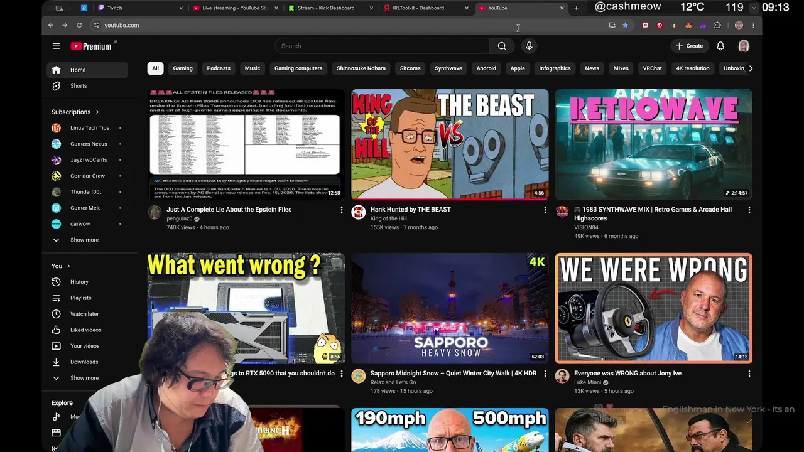Open the YouTube hamburger guide menu
Image resolution: width=804 pixels, height=452 pixels.
(x=56, y=46)
